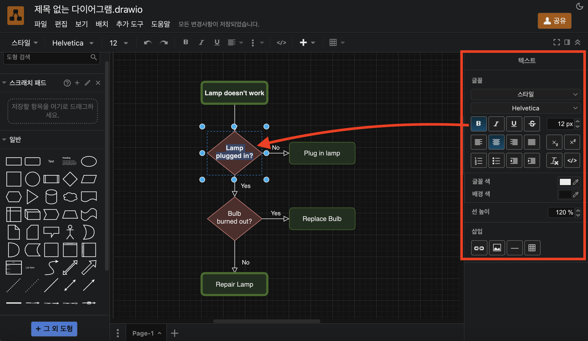
Task: Toggle bold in the text panel
Action: [479, 124]
